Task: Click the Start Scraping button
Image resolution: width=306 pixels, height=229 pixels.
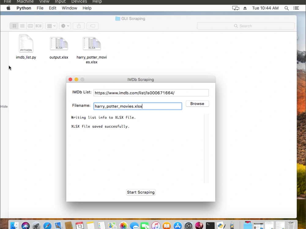Action: pos(141,192)
